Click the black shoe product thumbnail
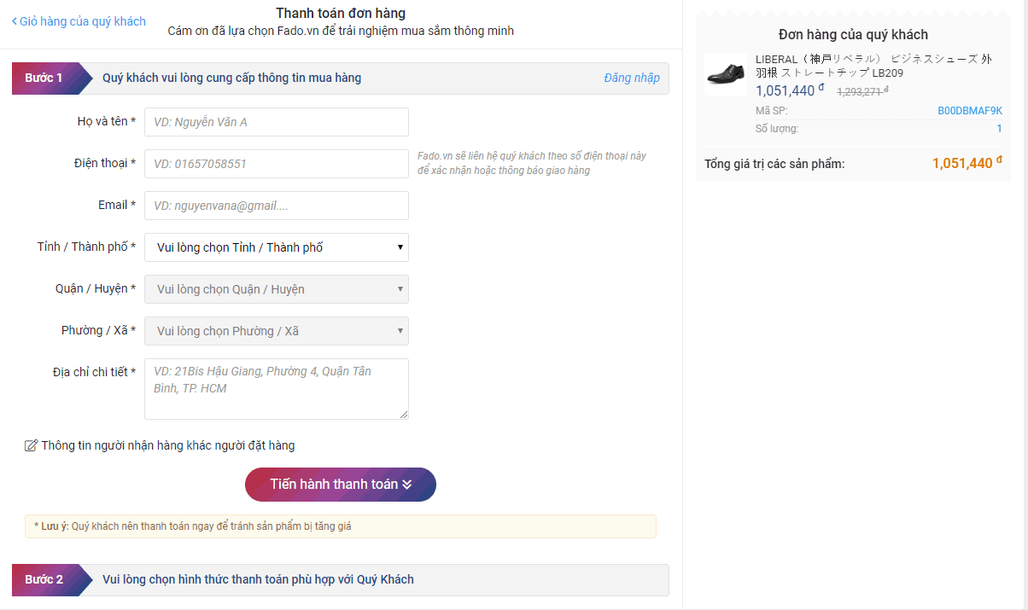The image size is (1028, 610). tap(726, 73)
